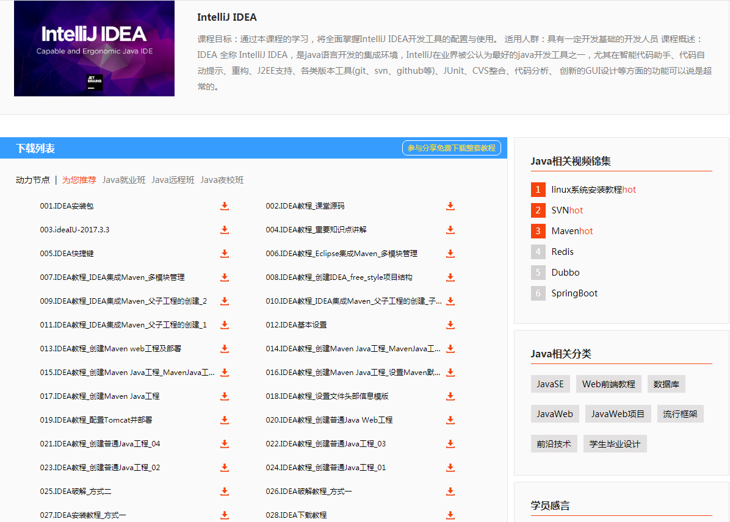The image size is (730, 522).
Task: Download 019.IDEA教程_配置Tomcat并部署 using its icon
Action: (225, 420)
